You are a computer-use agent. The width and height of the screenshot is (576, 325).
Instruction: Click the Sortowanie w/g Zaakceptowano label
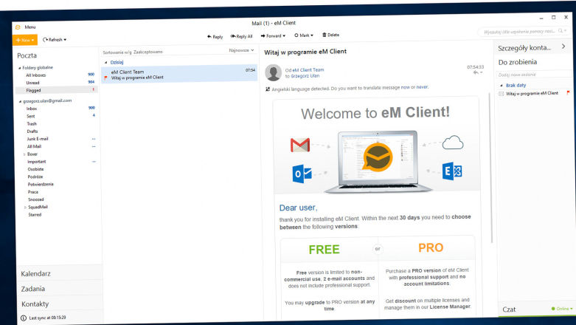(x=133, y=52)
